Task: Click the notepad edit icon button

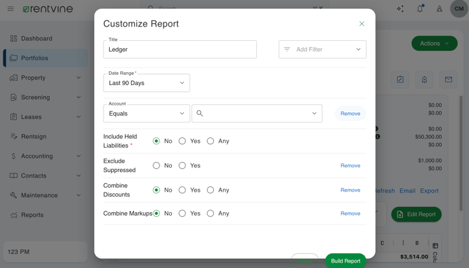Action: point(400,80)
